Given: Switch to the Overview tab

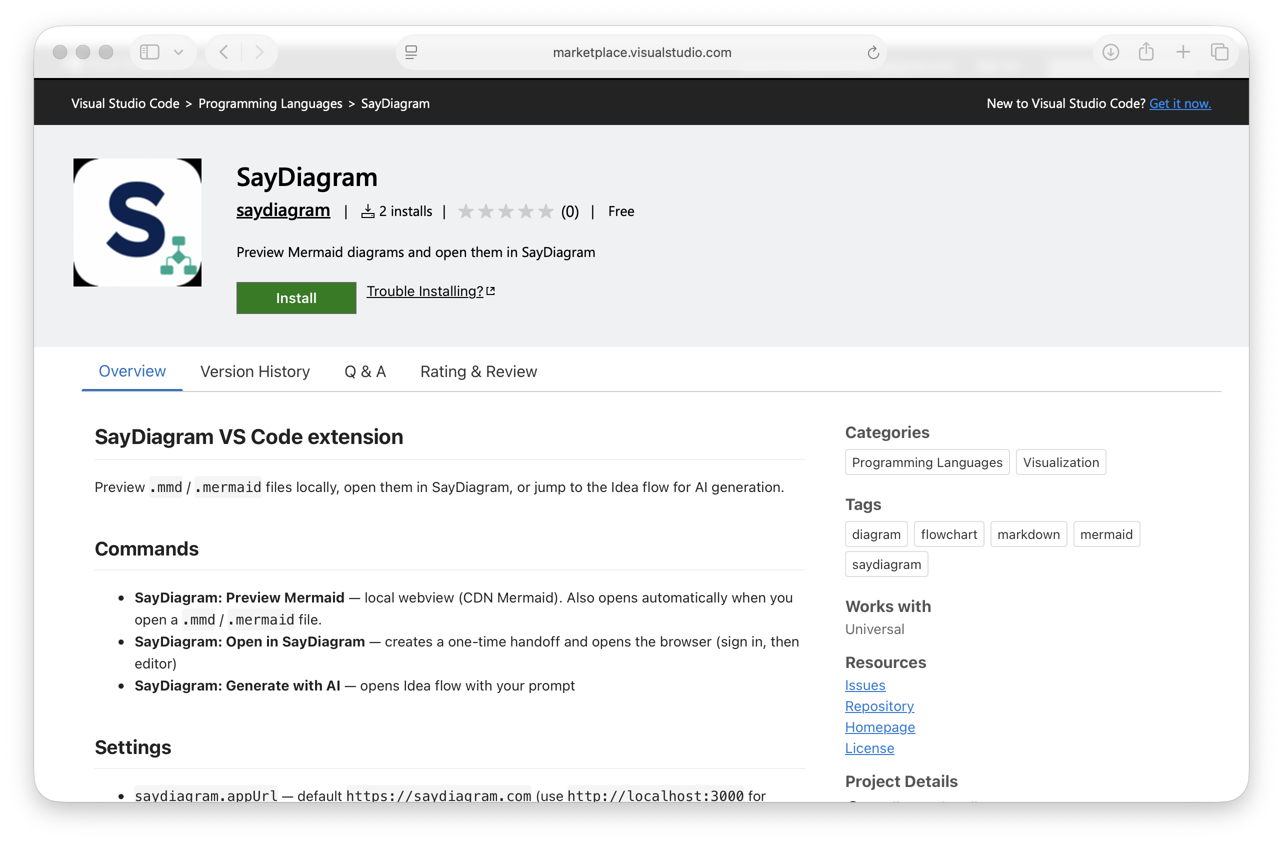Looking at the screenshot, I should (x=132, y=371).
